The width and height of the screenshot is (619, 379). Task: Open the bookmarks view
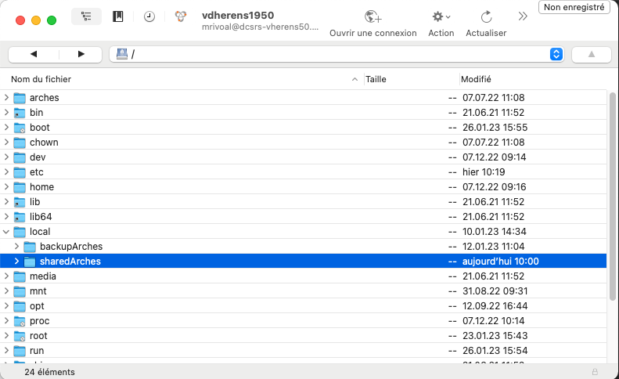click(118, 16)
